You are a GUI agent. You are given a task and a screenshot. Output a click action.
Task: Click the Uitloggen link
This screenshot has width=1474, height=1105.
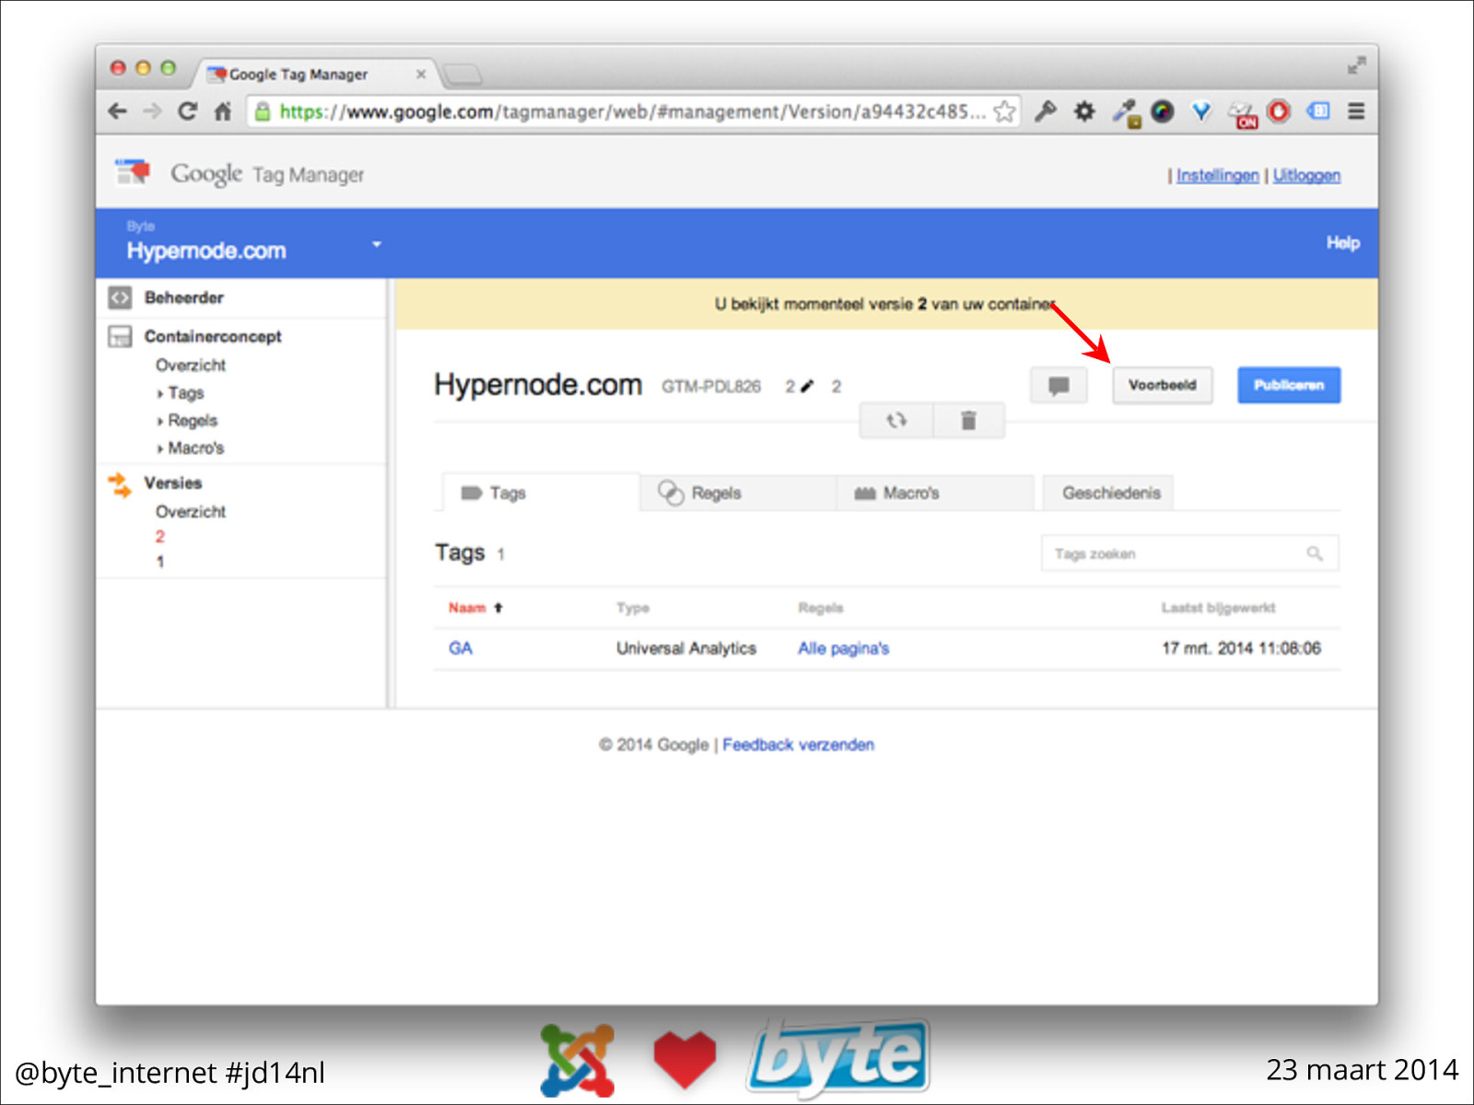click(1306, 175)
